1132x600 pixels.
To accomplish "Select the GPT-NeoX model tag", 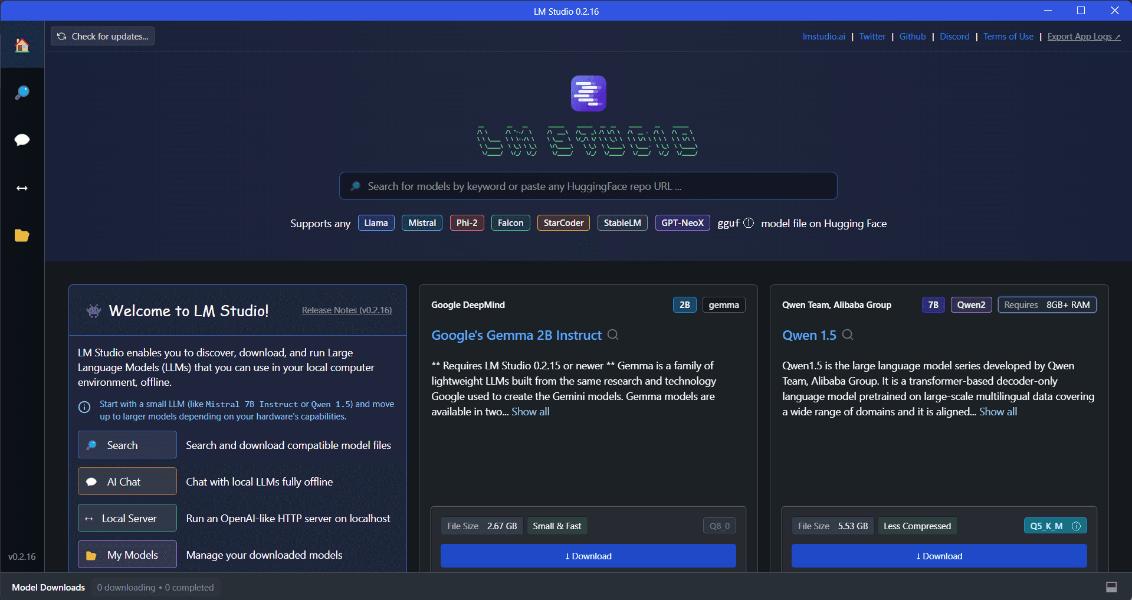I will pyautogui.click(x=683, y=223).
